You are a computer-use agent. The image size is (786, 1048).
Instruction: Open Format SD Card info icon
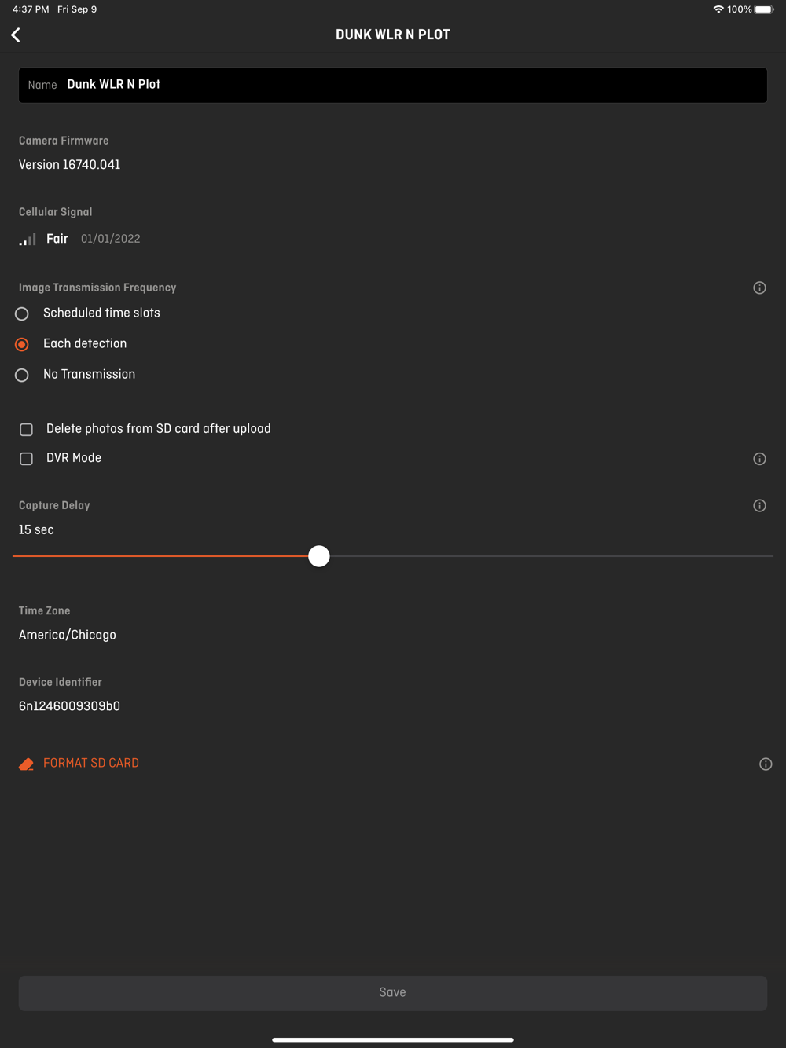point(766,764)
